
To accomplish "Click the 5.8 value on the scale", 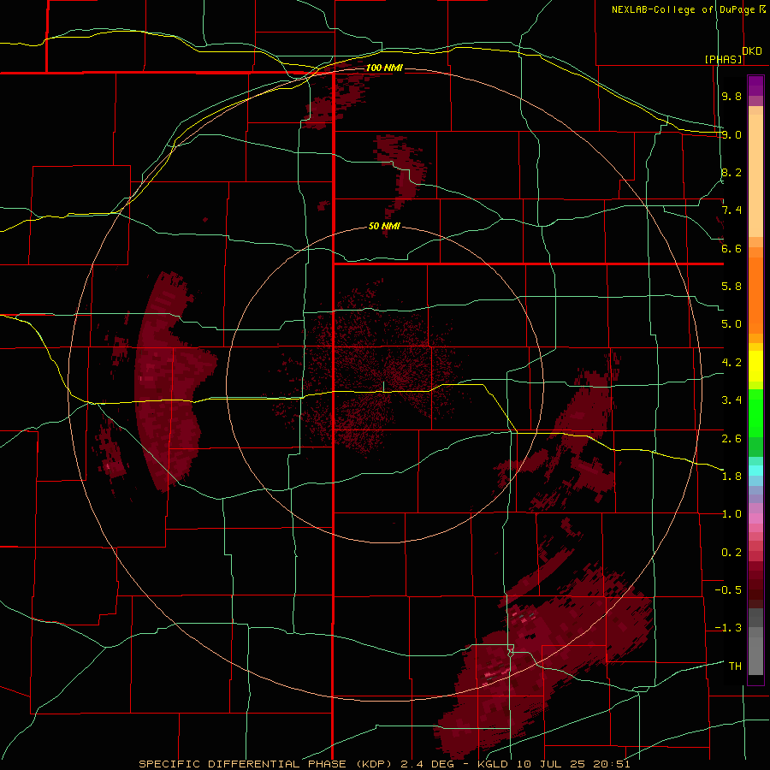I will pos(731,287).
